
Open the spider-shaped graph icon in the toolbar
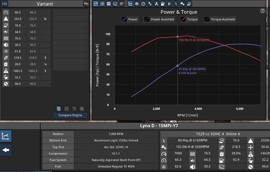[137, 4]
